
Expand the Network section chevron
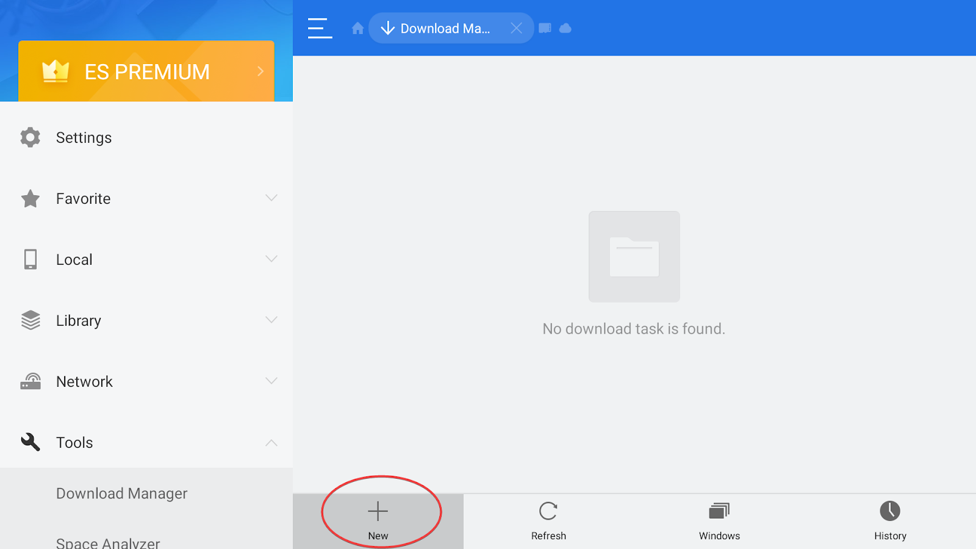(x=271, y=381)
